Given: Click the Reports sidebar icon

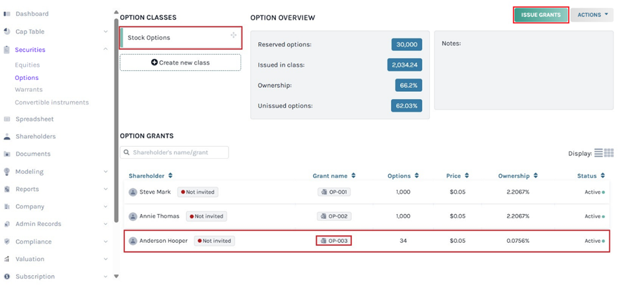Looking at the screenshot, I should 7,189.
